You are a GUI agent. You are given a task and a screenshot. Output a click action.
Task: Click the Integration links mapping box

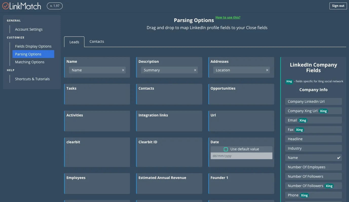click(x=169, y=121)
